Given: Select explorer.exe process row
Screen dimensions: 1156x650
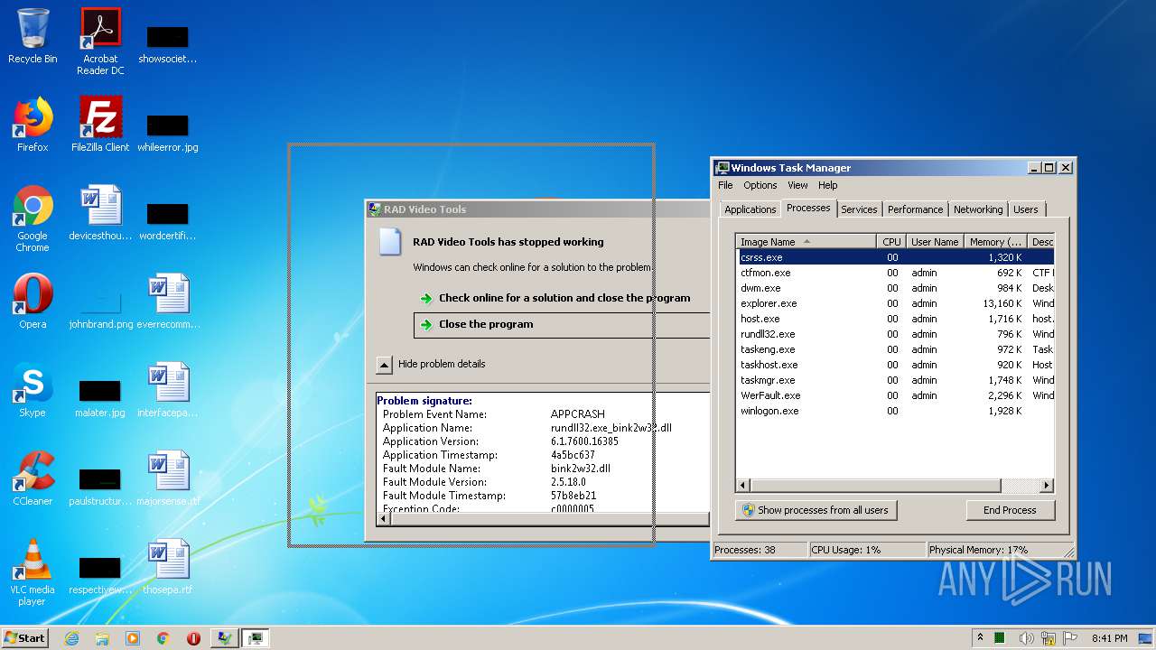Looking at the screenshot, I should click(x=894, y=303).
